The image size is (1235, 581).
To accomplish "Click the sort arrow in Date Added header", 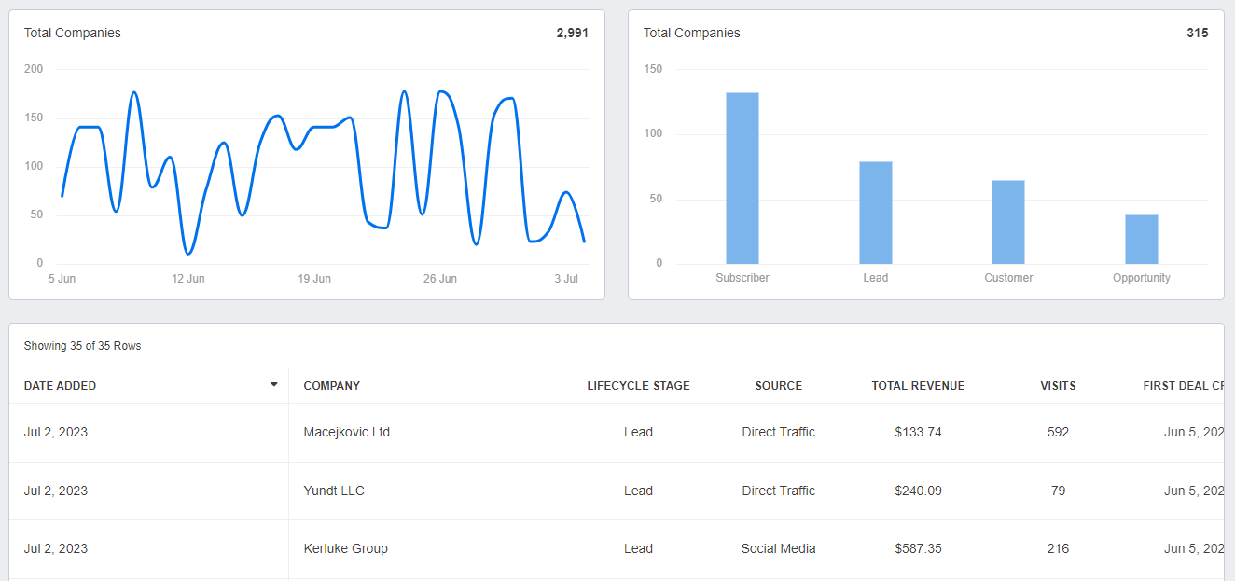I will pyautogui.click(x=273, y=385).
